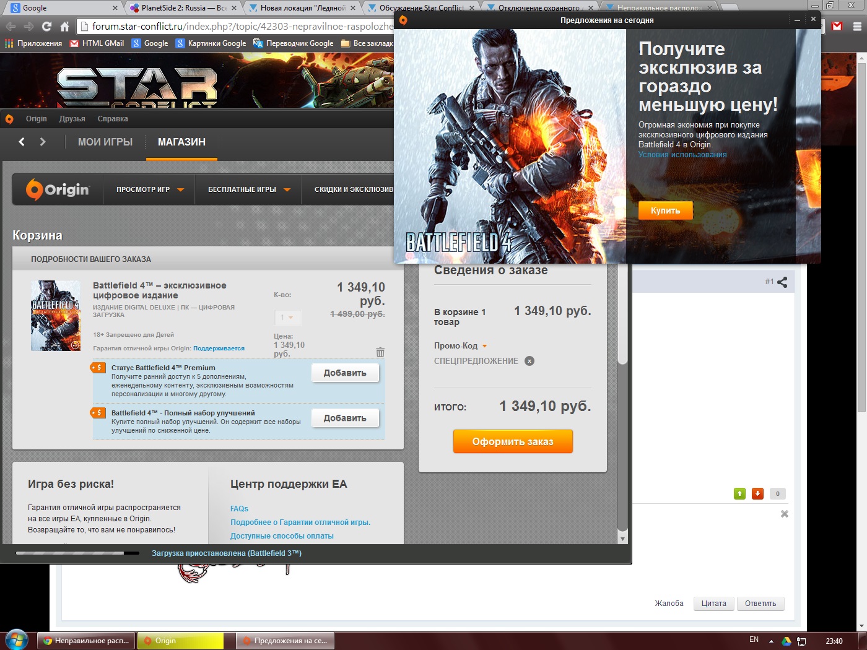
Task: Click the EN language indicator in the taskbar
Action: (754, 640)
